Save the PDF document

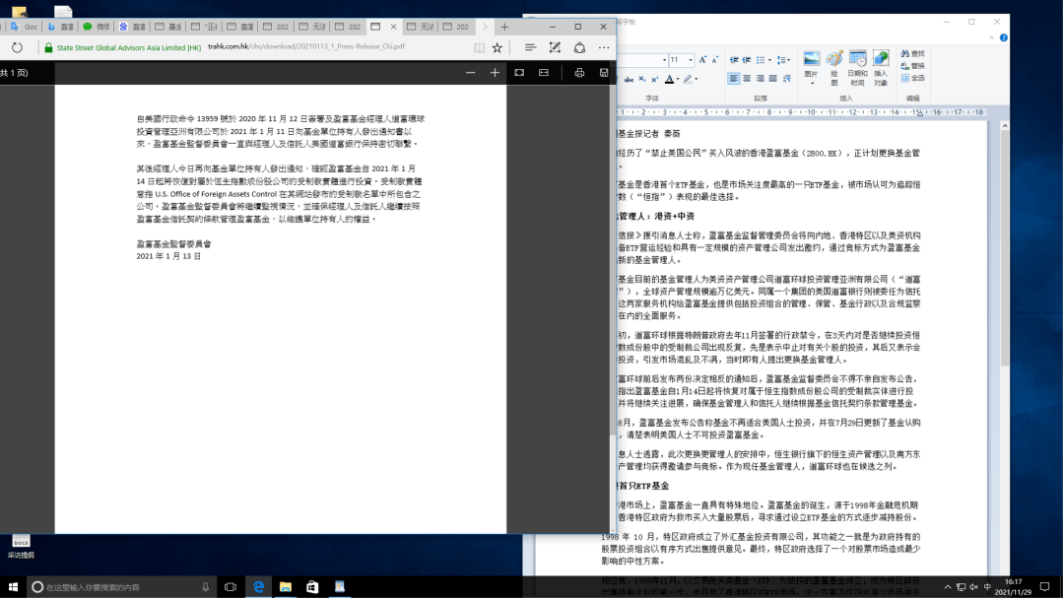(604, 73)
